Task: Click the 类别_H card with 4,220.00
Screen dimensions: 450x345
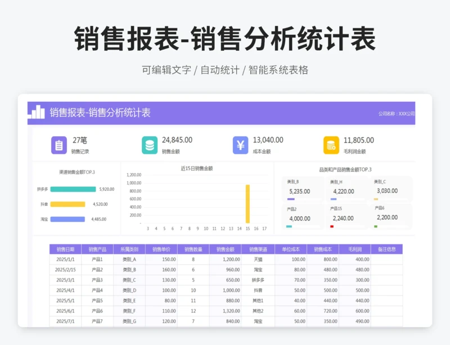Action: 346,190
